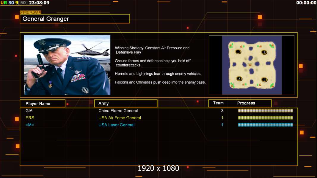Screen dimensions: 317x178
Task: Click the Progress column label
Action: tap(246, 103)
